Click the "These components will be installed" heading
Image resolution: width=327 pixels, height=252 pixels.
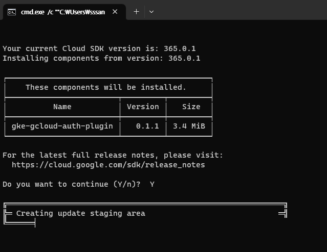click(x=106, y=87)
